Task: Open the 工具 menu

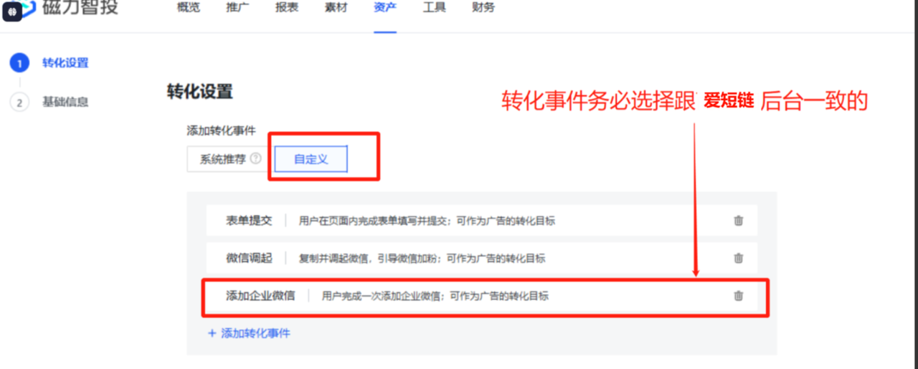Action: tap(434, 8)
